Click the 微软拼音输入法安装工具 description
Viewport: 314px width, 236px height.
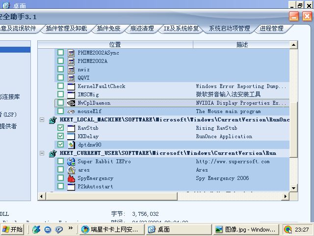coord(228,94)
